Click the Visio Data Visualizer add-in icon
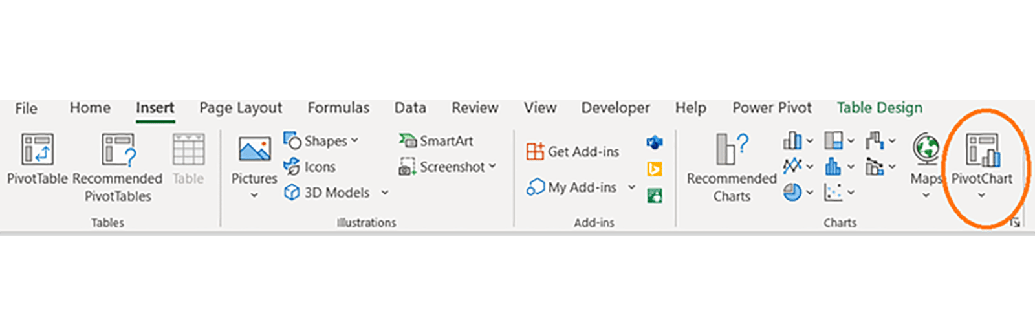The image size is (1035, 336). point(655,142)
